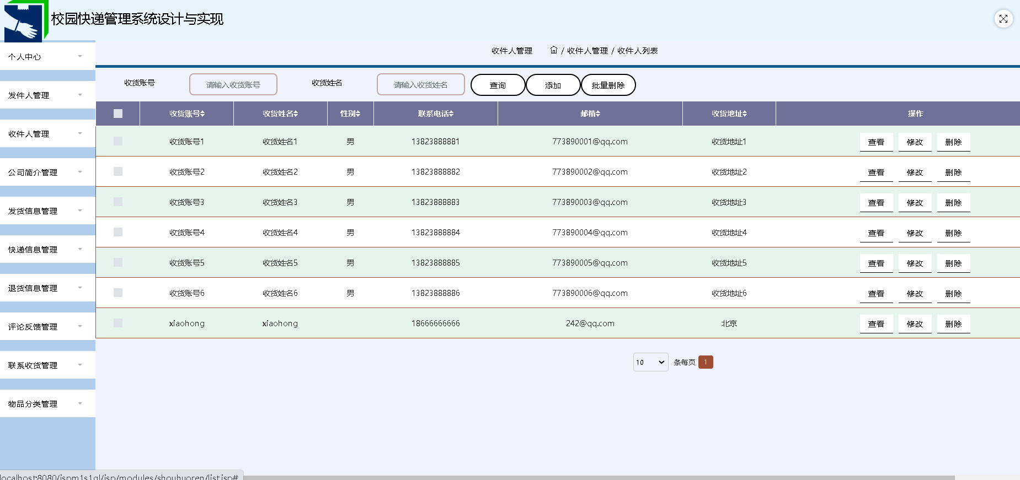Click email cell 242@qq.com

click(x=590, y=323)
